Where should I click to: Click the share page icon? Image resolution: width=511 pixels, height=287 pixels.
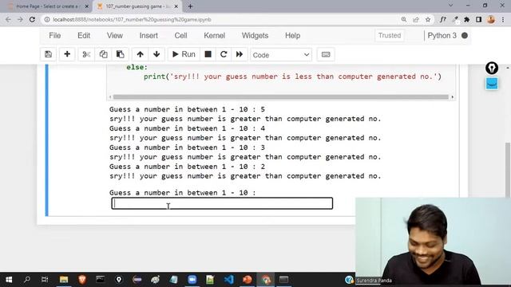point(416,19)
